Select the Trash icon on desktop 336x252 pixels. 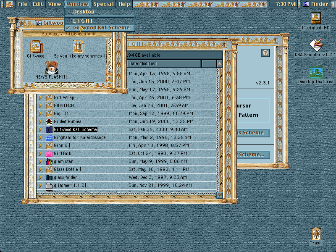[x=316, y=234]
